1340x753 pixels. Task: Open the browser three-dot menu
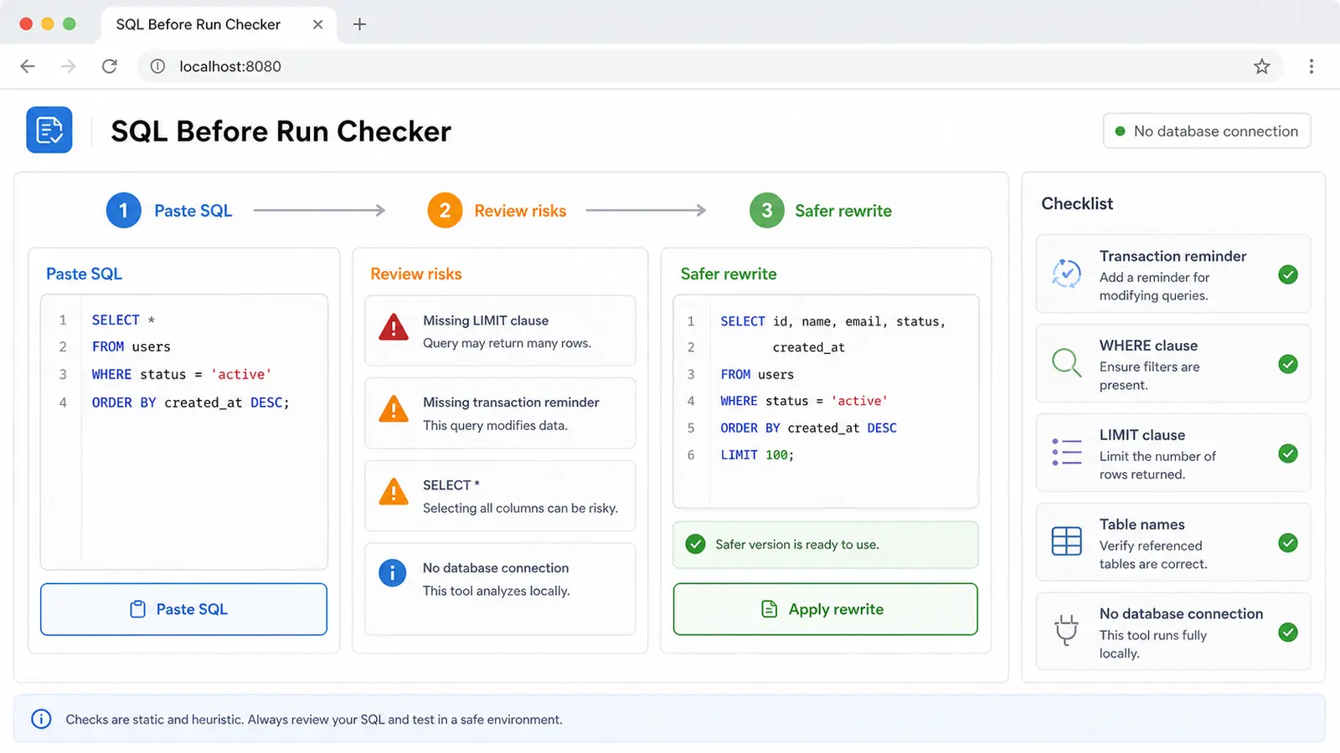pyautogui.click(x=1311, y=66)
